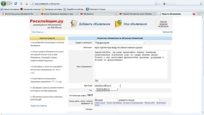Open the Подробные правила link
Screen dimensions: 204x115
point(39,106)
